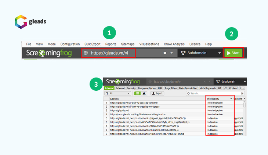The width and height of the screenshot is (268, 155).
Task: Start the crawl with the green Start button
Action: 233,53
